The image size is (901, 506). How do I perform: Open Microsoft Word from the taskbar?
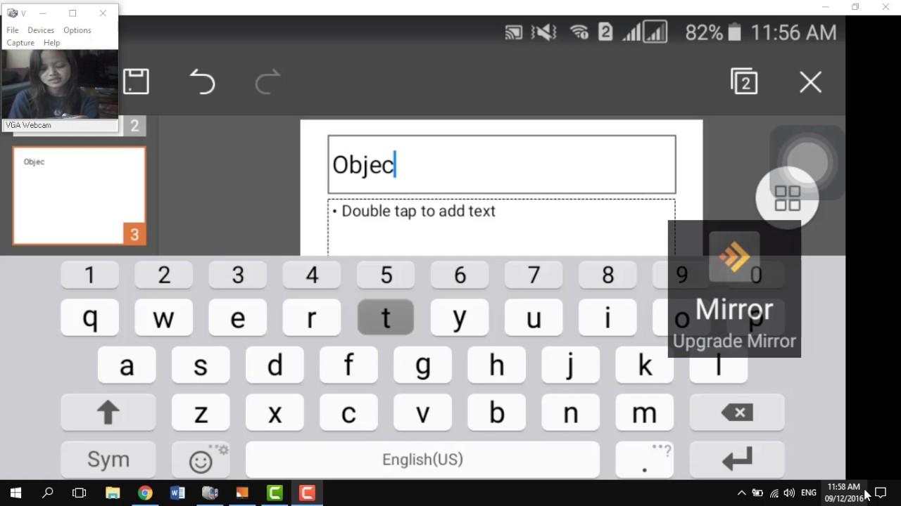[x=177, y=493]
